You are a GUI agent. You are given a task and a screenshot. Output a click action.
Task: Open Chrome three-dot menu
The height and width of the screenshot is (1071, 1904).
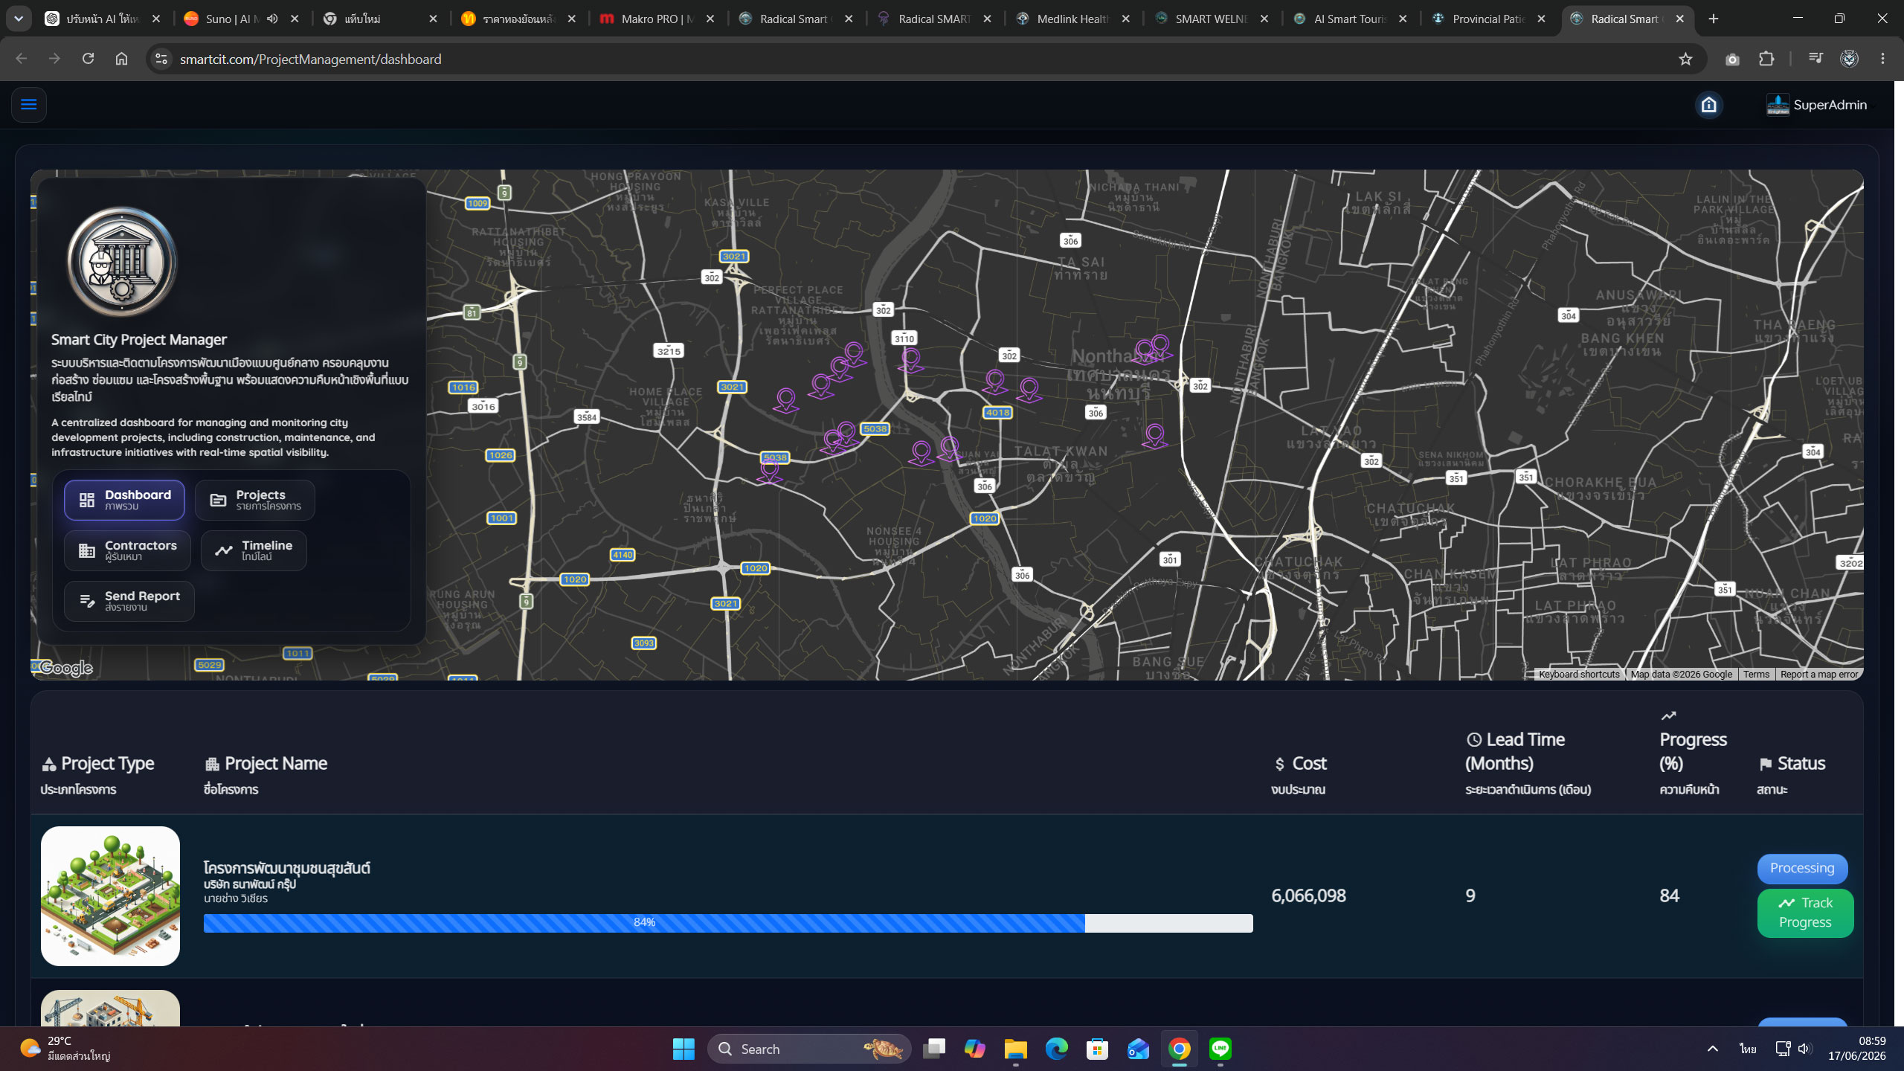tap(1882, 59)
